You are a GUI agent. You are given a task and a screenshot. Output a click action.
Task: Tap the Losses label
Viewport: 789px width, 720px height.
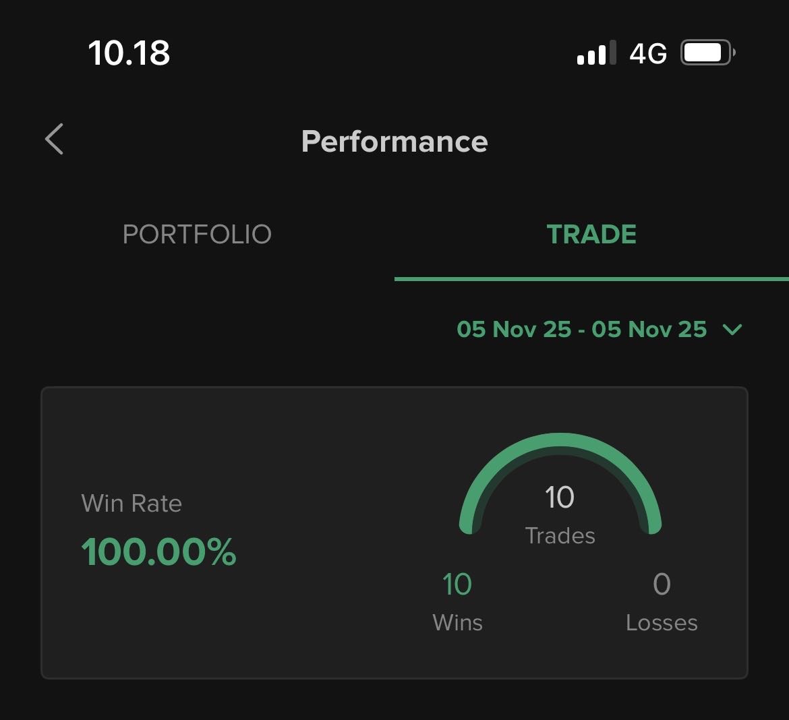tap(662, 622)
